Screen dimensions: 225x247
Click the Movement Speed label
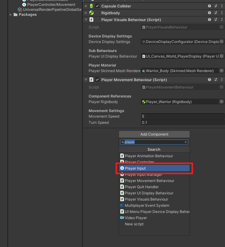point(104,116)
